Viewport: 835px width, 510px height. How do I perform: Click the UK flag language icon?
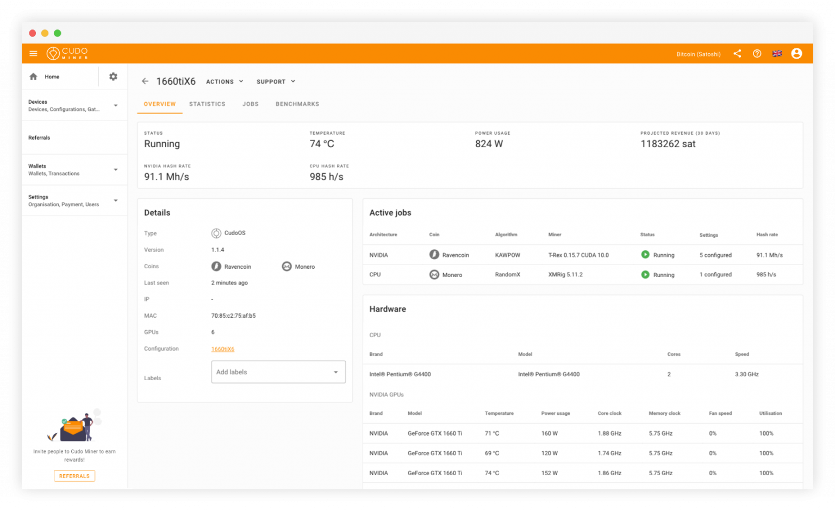(x=777, y=53)
